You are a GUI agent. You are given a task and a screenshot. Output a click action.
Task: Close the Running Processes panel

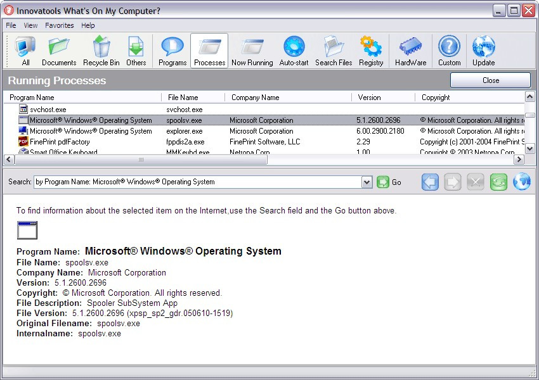491,80
